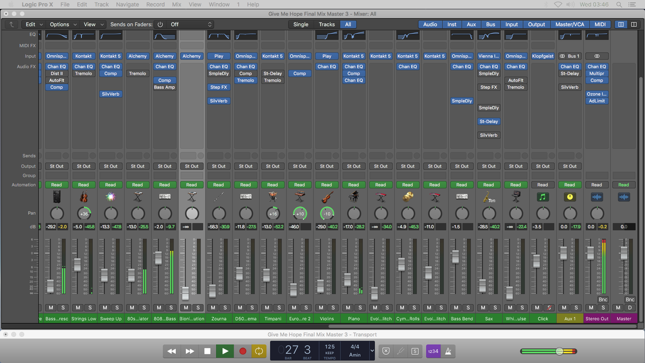Viewport: 645px width, 363px height.
Task: Stop playback in the Transport
Action: click(x=207, y=351)
